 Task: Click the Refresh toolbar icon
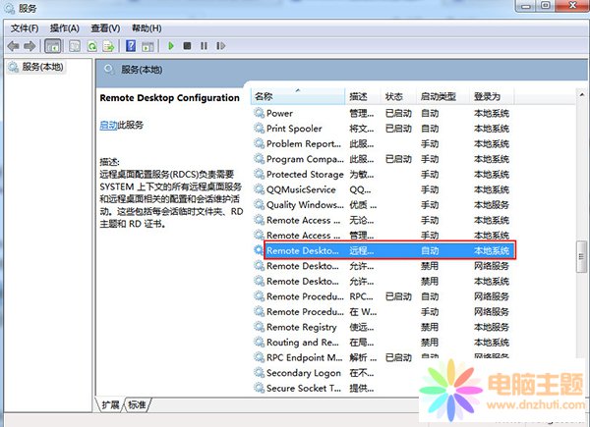91,46
